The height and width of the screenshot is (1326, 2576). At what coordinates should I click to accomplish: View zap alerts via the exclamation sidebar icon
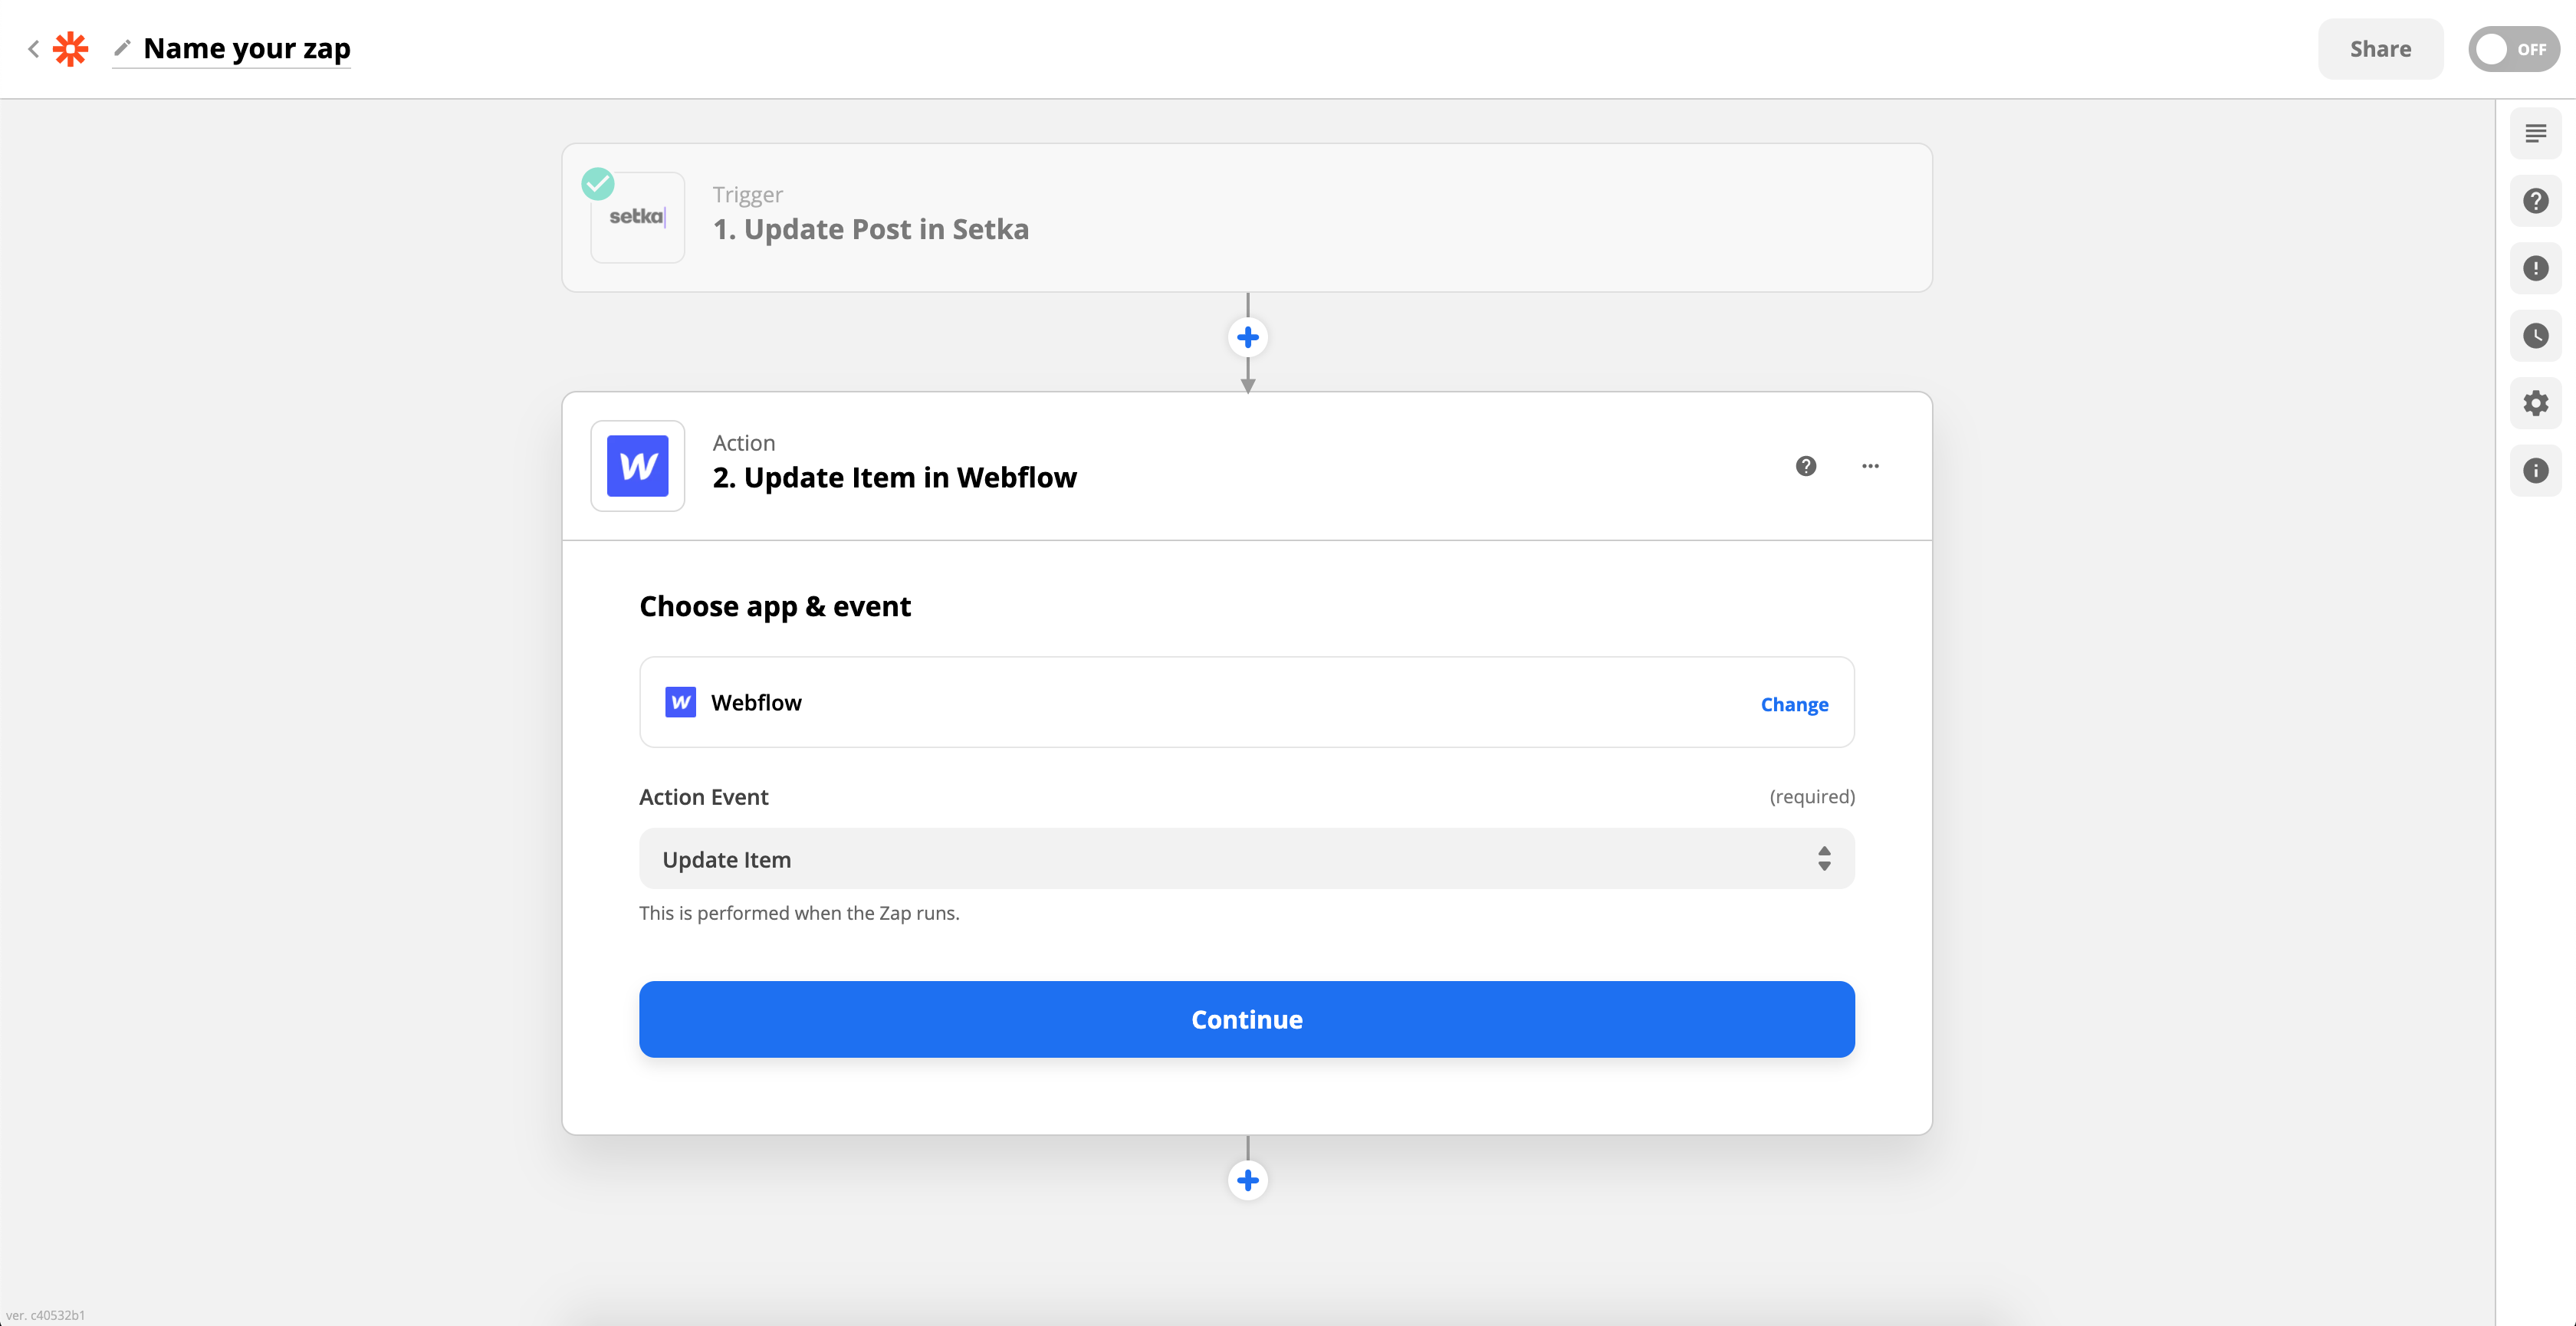(2536, 268)
